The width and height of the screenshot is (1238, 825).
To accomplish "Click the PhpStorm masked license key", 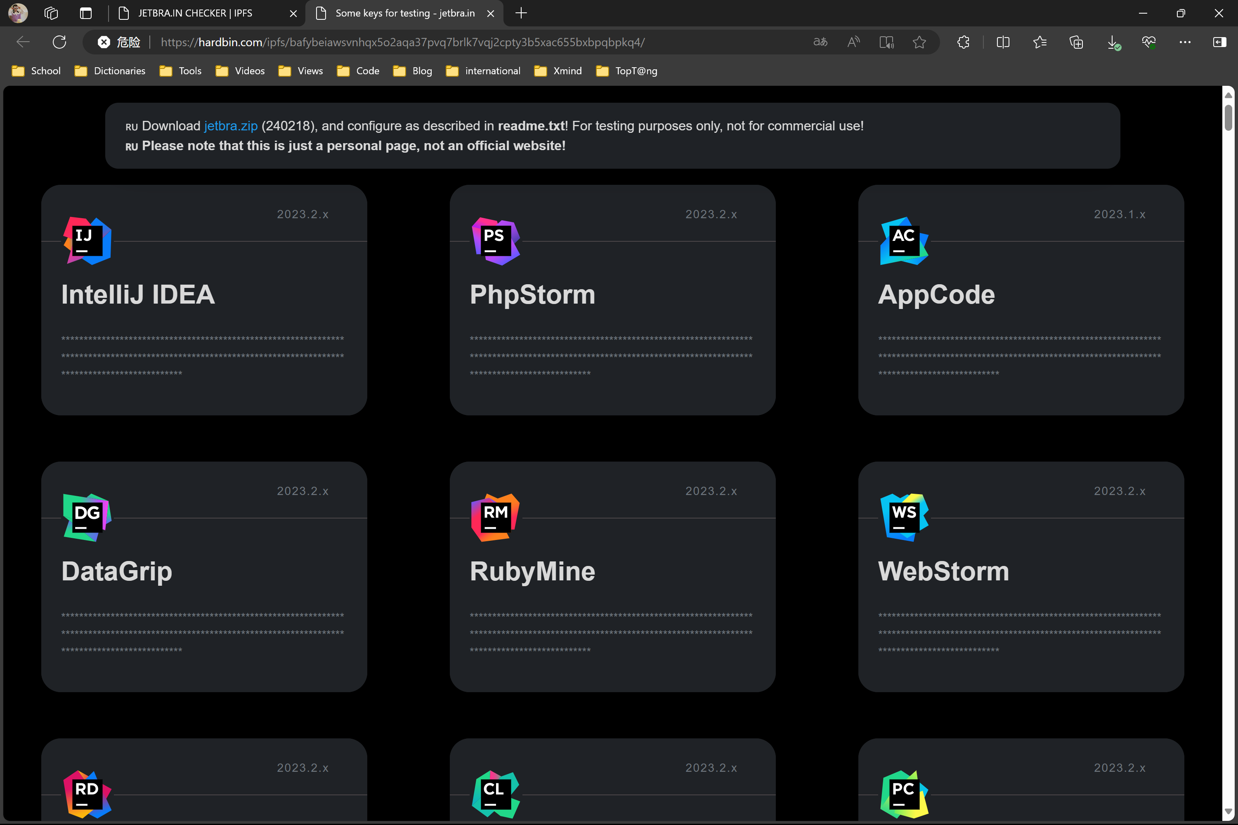I will point(611,356).
